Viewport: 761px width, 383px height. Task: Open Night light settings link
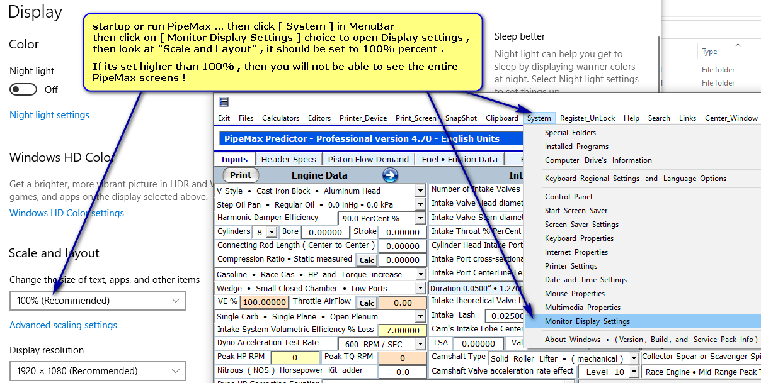[x=49, y=115]
